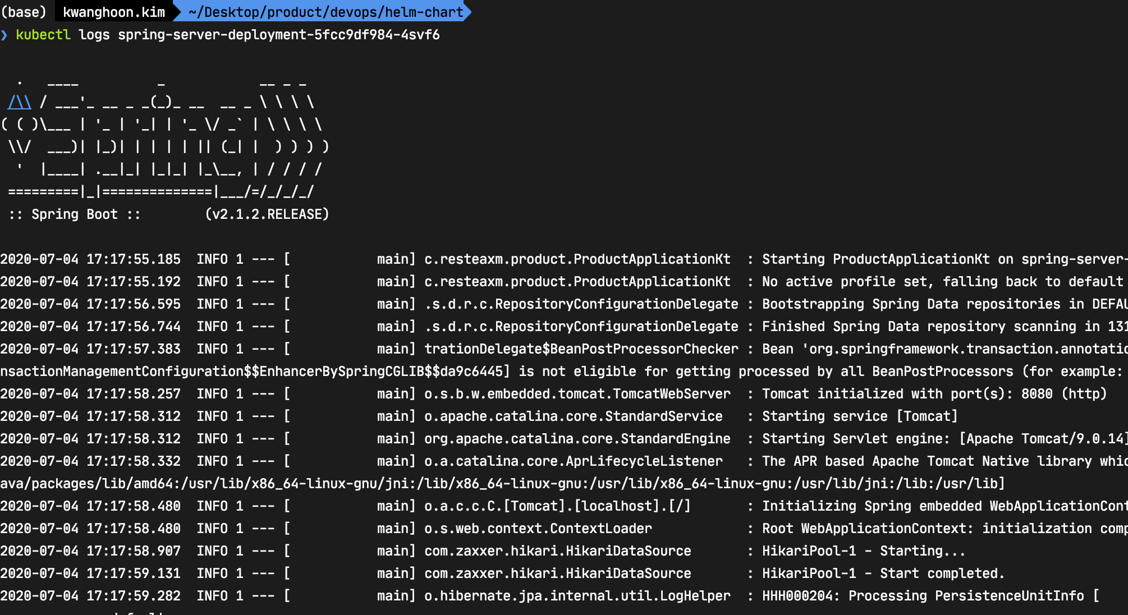The width and height of the screenshot is (1128, 615).
Task: Click the (base) conda environment label
Action: (x=24, y=12)
